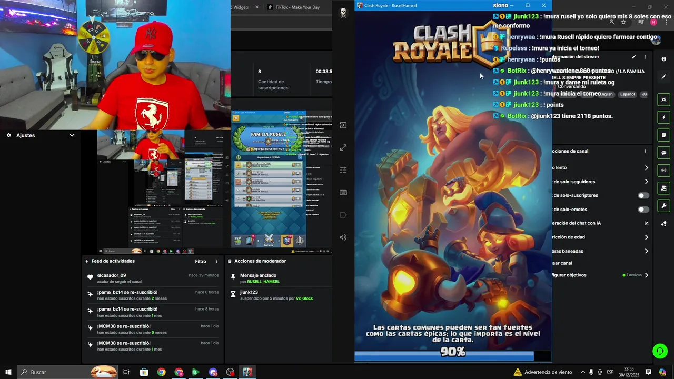The height and width of the screenshot is (379, 674).
Task: Open the ESP language indicator
Action: [610, 372]
